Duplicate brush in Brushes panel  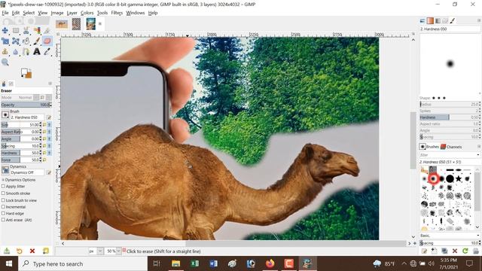click(444, 251)
